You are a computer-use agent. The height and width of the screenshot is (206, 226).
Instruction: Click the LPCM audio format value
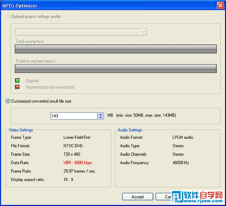click(183, 137)
